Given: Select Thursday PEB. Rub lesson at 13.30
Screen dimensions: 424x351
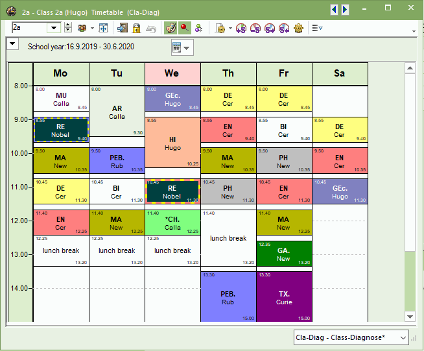Looking at the screenshot, I should 228,297.
